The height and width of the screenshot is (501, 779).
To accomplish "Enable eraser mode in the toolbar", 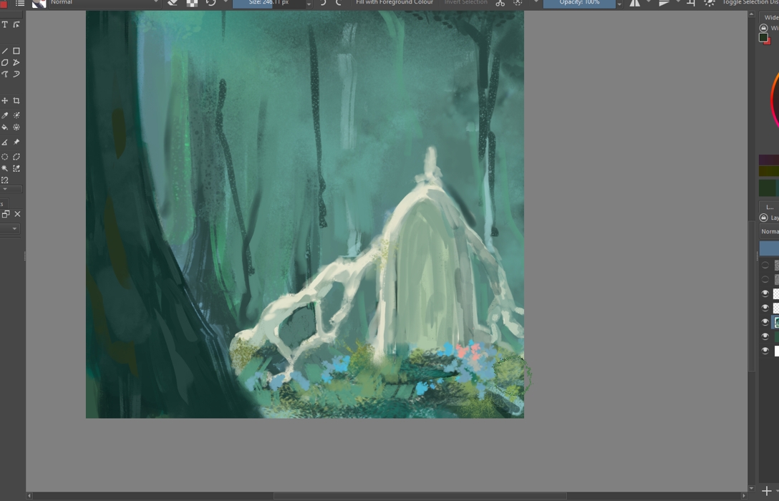I will click(173, 3).
